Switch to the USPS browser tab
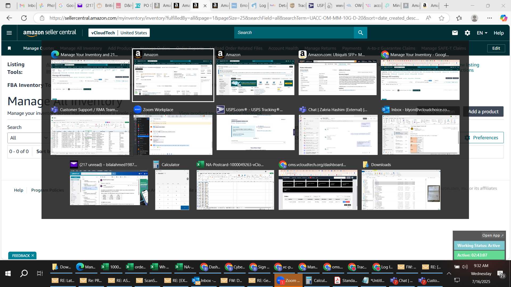511x287 pixels. coord(315,5)
